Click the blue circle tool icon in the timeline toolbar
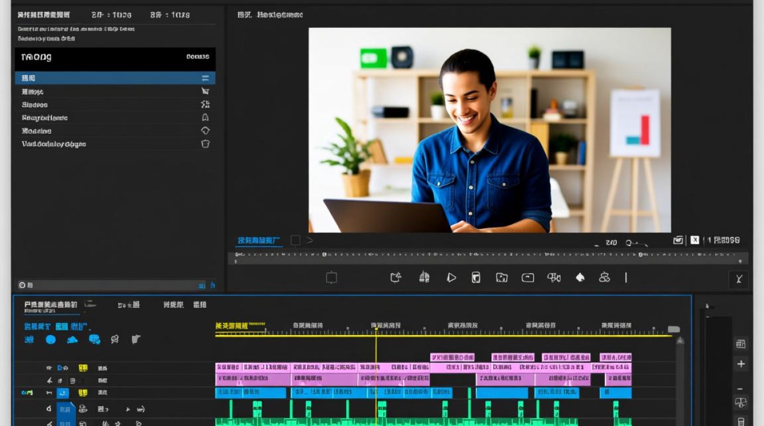 (51, 340)
